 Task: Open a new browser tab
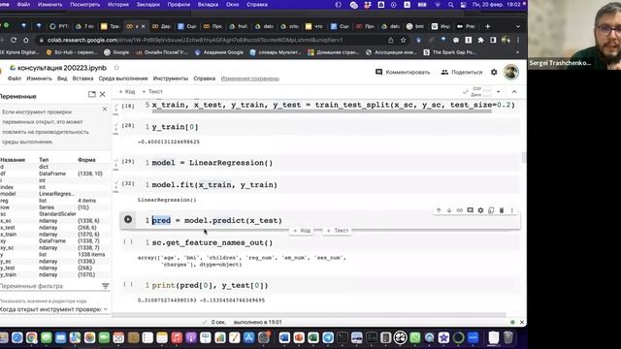click(x=487, y=26)
